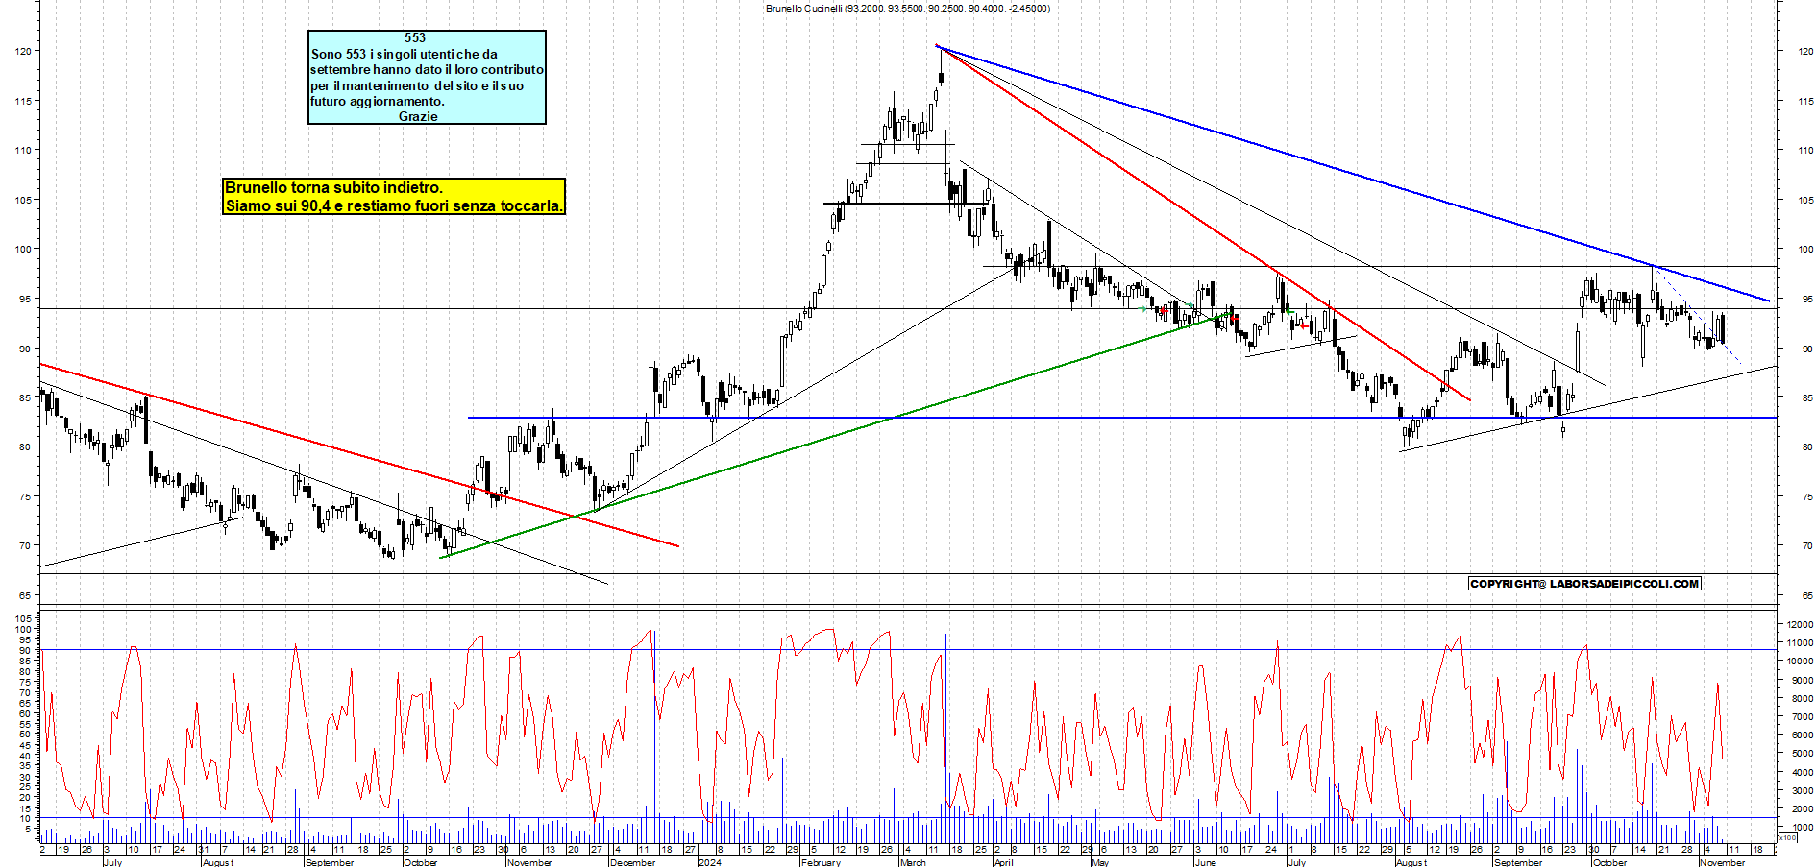Click the 12000 volume scale label

point(1800,625)
